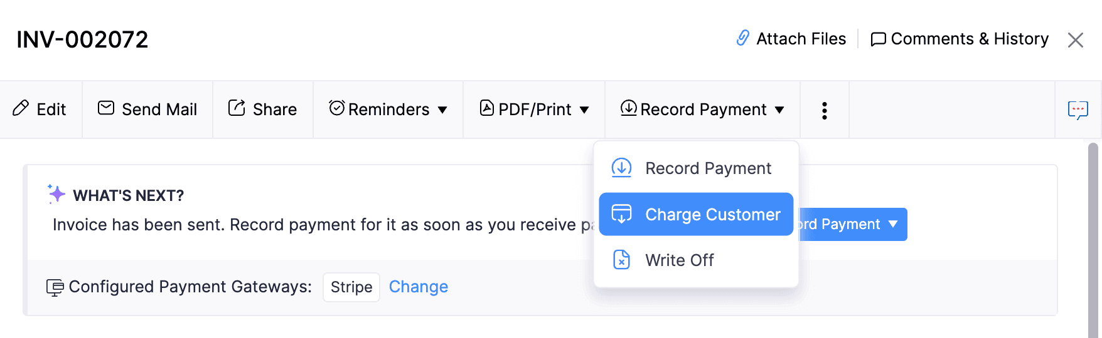1102x338 pixels.
Task: Expand the Reminders dropdown arrow
Action: [x=442, y=110]
